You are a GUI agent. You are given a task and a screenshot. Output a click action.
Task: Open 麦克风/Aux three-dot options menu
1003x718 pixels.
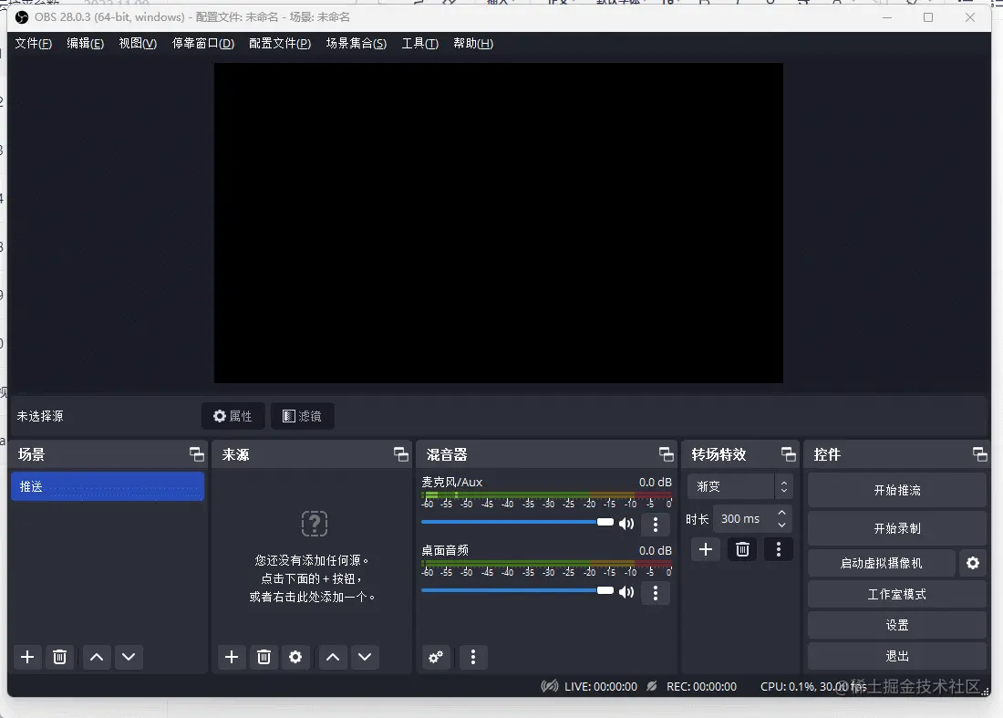click(x=655, y=525)
